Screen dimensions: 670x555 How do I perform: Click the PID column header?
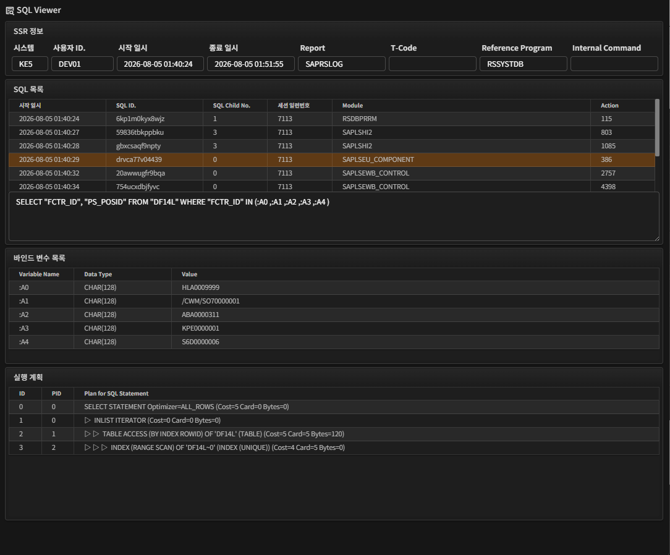tap(56, 394)
